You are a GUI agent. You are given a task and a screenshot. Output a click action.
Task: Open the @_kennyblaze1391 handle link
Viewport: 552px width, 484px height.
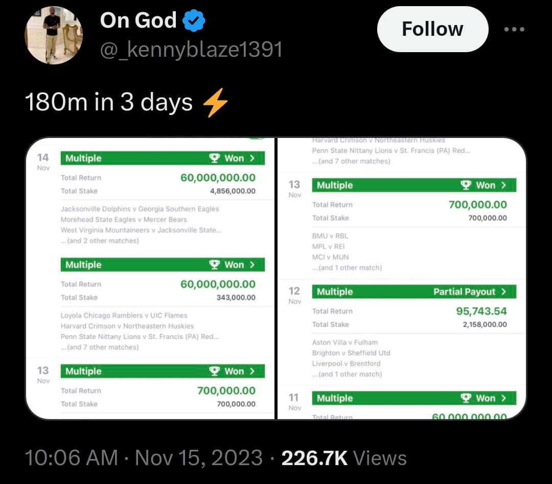point(191,50)
